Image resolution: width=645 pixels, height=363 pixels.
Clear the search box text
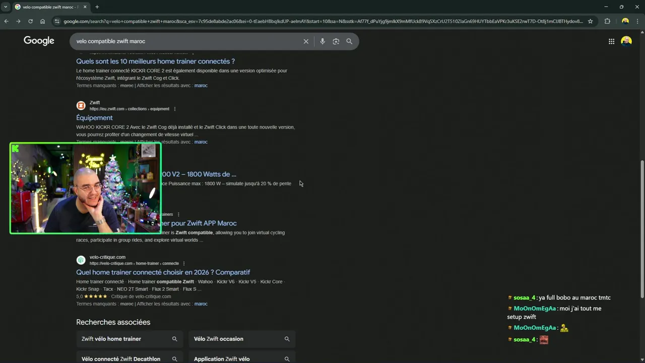click(306, 41)
